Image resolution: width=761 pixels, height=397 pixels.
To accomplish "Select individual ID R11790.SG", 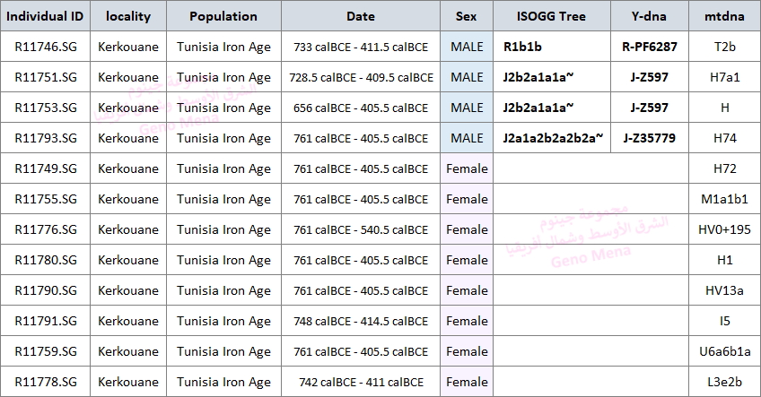I will (46, 290).
